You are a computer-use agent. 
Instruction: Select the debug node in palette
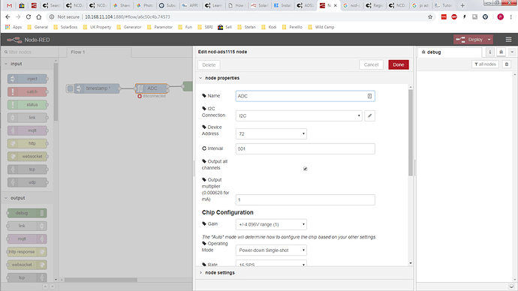pyautogui.click(x=27, y=213)
